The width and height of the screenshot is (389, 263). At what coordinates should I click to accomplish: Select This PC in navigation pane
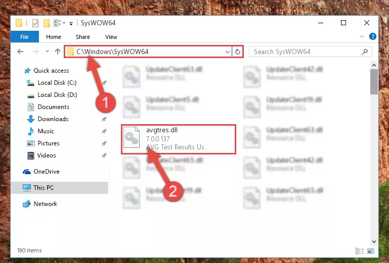click(x=60, y=188)
